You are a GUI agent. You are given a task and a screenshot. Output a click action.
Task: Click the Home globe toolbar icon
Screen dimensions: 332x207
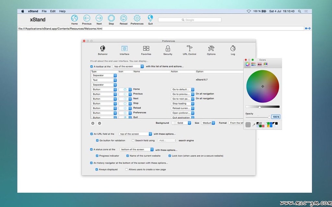coord(74,18)
